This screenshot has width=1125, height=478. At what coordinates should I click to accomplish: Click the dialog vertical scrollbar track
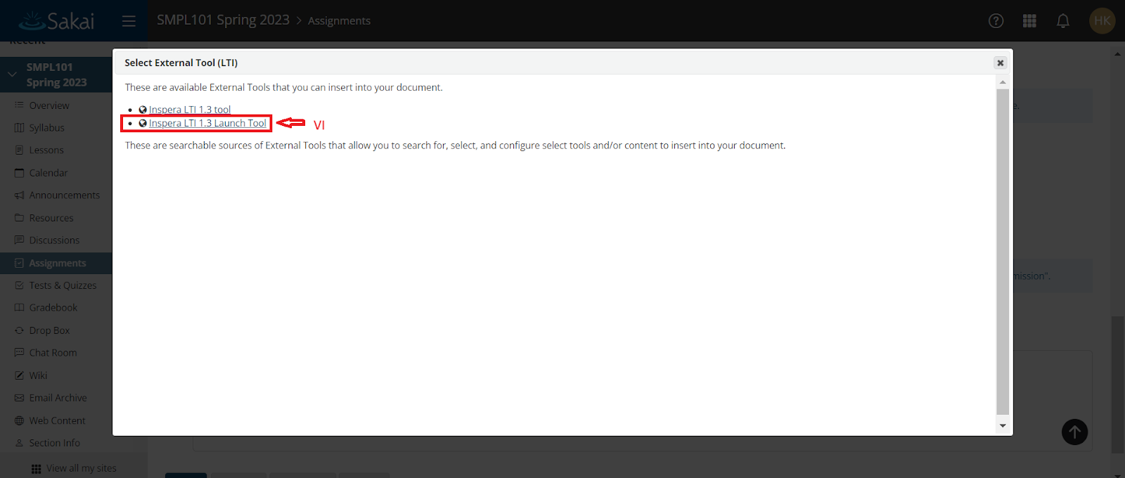(x=1003, y=252)
